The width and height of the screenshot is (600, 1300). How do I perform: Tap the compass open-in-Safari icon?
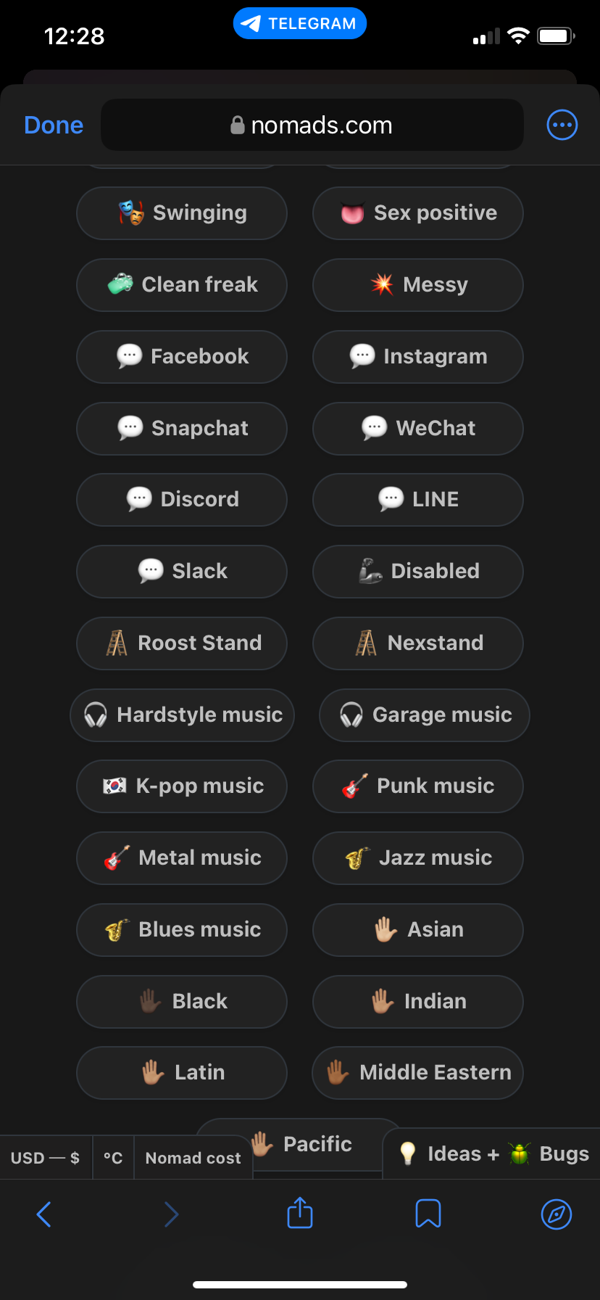556,1214
